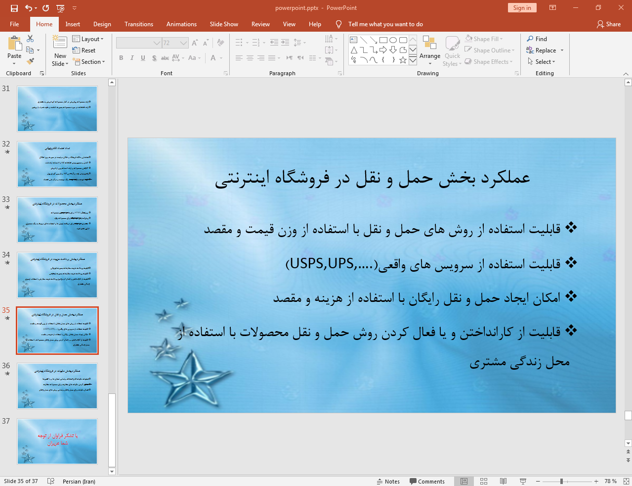The height and width of the screenshot is (486, 632).
Task: Open the File tab
Action: click(14, 24)
